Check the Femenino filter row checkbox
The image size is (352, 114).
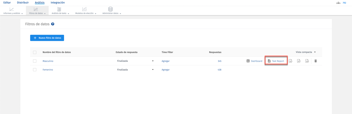[35, 70]
